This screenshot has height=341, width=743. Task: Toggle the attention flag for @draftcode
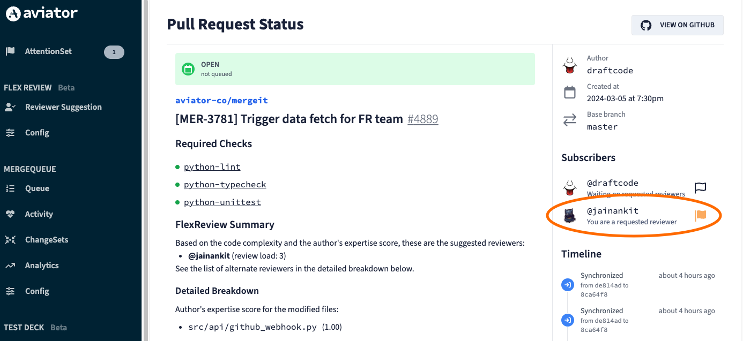click(x=700, y=187)
